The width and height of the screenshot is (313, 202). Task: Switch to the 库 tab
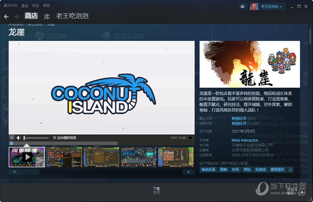47,16
